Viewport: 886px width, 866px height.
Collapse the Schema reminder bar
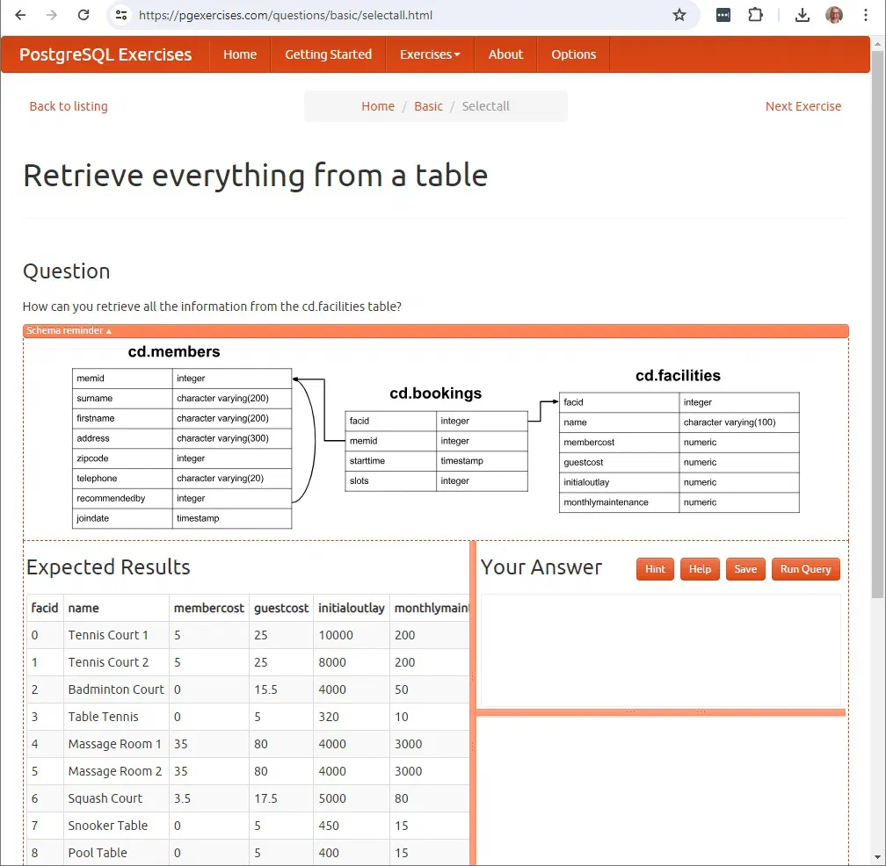(436, 331)
